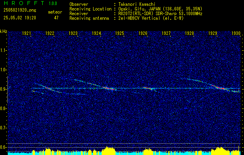Click the 1922 time marker
This screenshot has width=244, height=155.
tap(50, 33)
